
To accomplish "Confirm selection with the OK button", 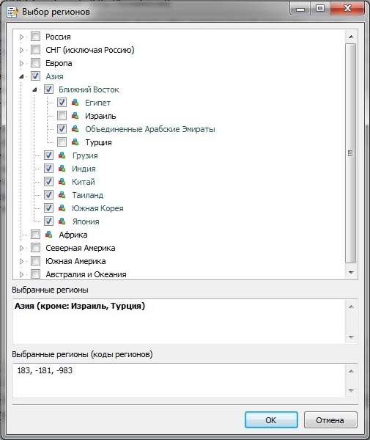I will 271,419.
